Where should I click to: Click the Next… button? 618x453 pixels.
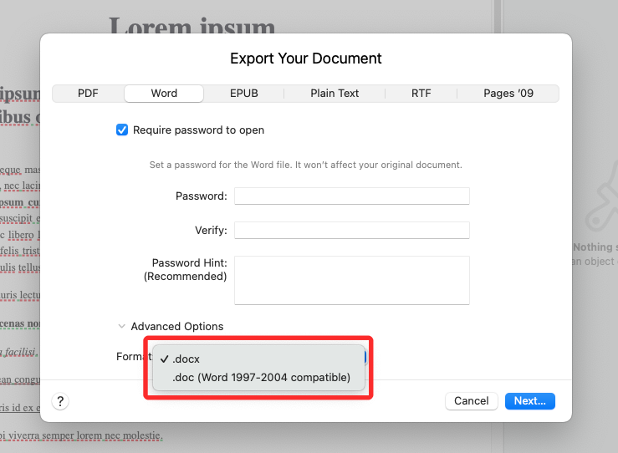click(x=530, y=401)
